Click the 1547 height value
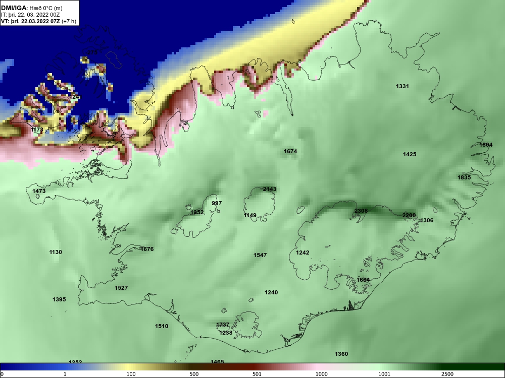 pyautogui.click(x=260, y=255)
